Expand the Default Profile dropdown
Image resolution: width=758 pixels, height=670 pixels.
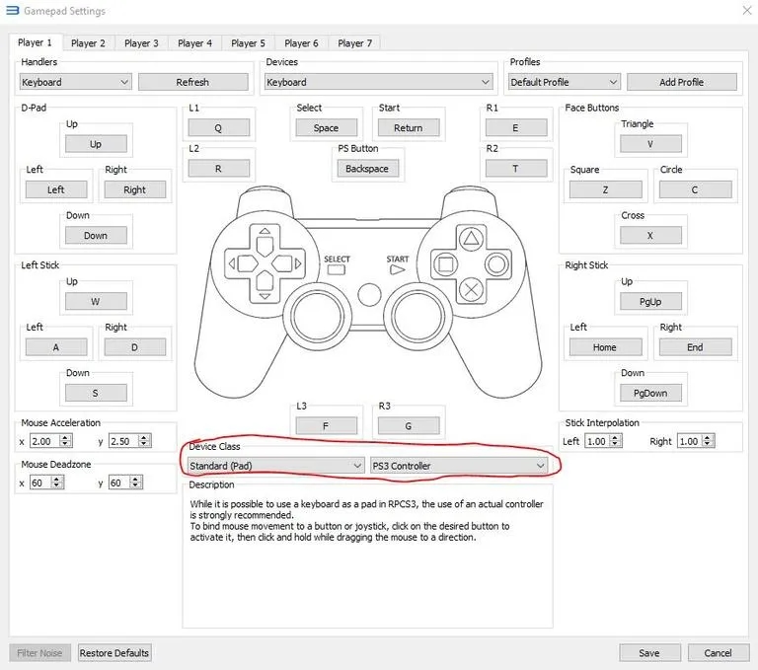[x=564, y=82]
